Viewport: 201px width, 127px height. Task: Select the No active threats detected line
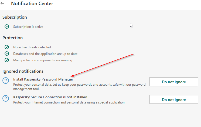point(32,47)
